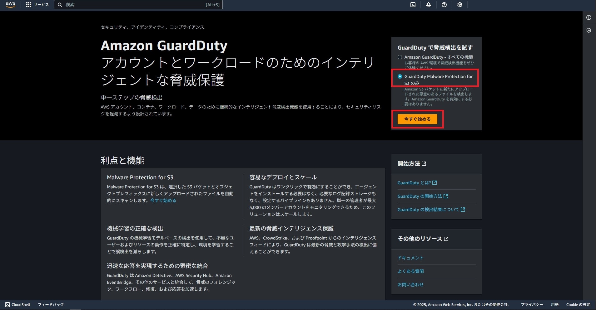This screenshot has height=310, width=596.
Task: Open the notifications bell icon
Action: pyautogui.click(x=429, y=5)
